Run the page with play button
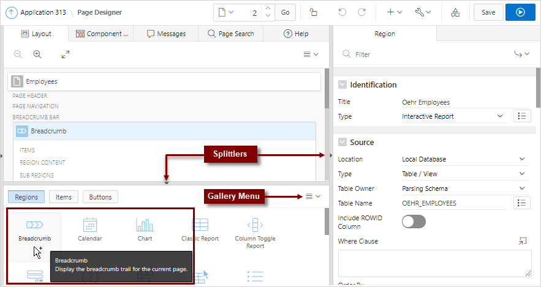Screen dimensions: 541x287 (x=520, y=12)
